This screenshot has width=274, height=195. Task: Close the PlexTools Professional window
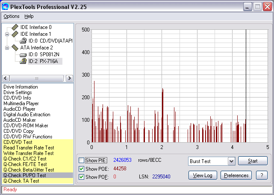(x=268, y=7)
